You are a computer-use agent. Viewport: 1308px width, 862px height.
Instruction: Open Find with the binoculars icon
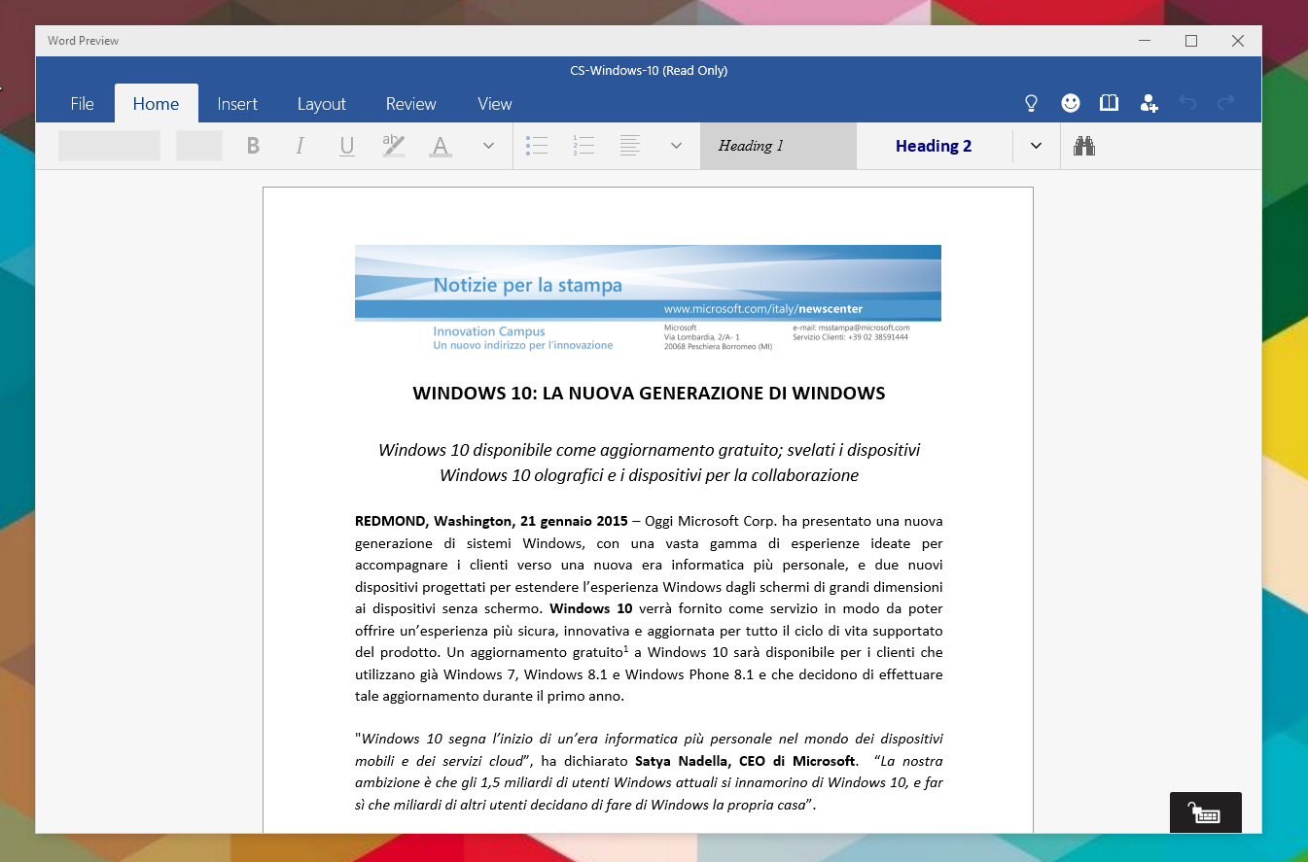pyautogui.click(x=1084, y=146)
